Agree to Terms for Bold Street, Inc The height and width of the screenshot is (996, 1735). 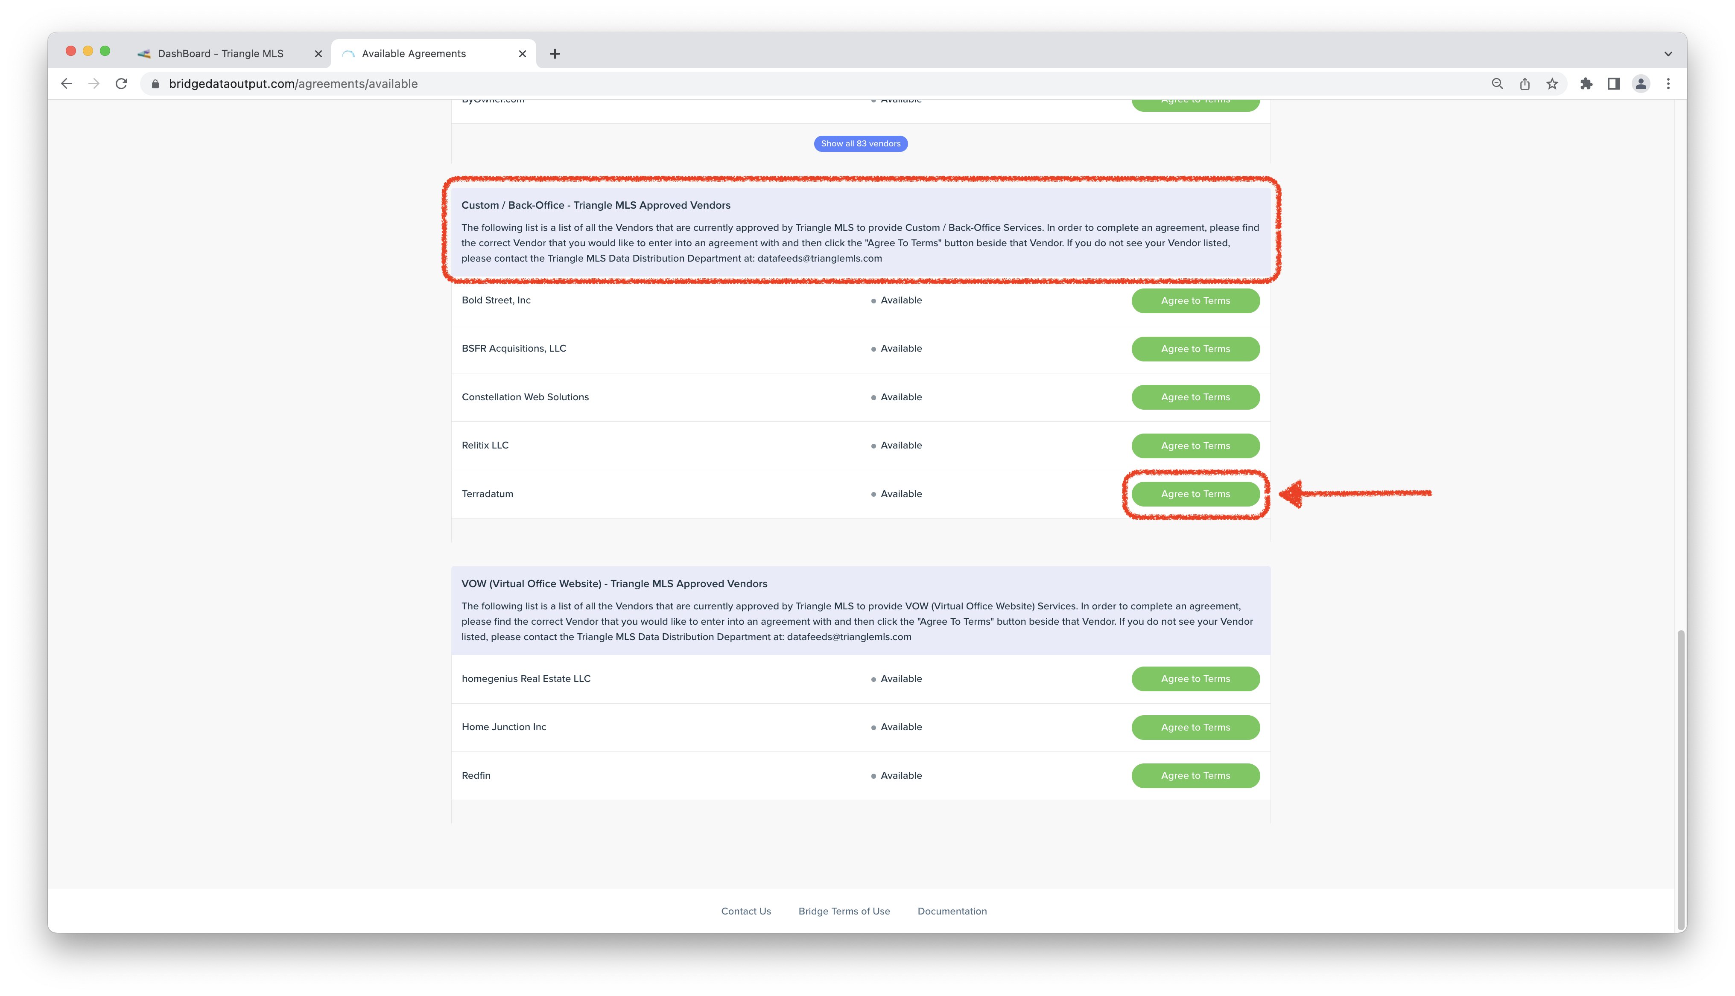click(1195, 300)
